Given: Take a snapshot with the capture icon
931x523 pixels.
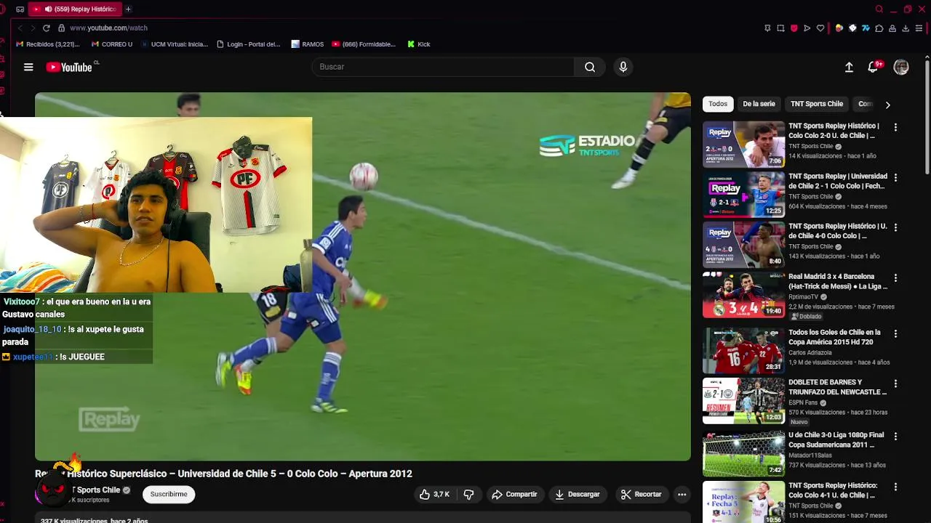Looking at the screenshot, I should (x=780, y=28).
